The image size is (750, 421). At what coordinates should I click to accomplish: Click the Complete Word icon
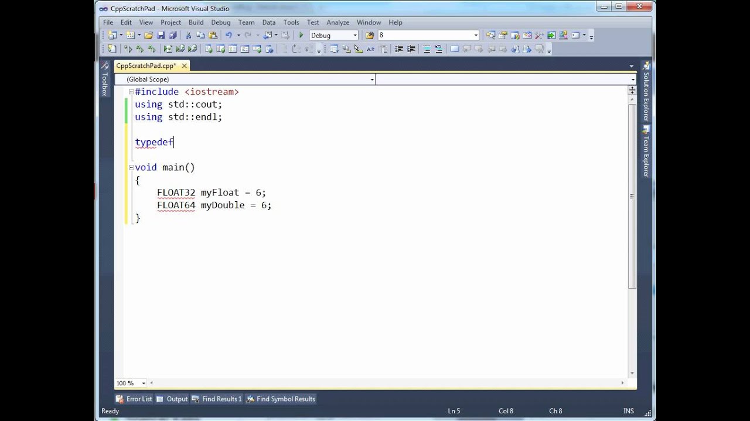[x=370, y=49]
